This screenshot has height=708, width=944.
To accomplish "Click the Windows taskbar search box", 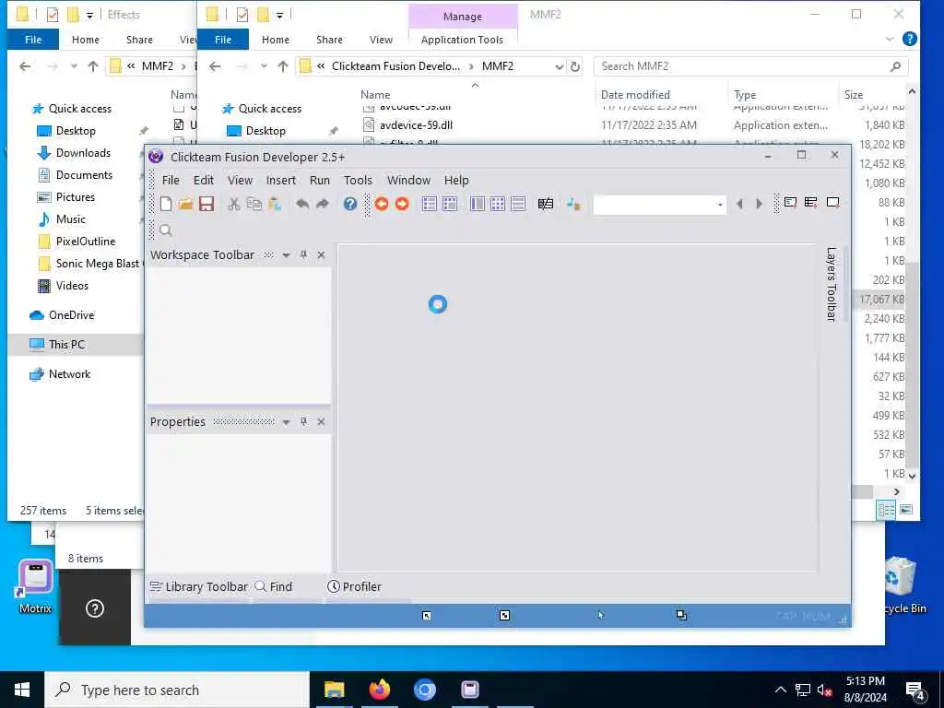I will [177, 690].
